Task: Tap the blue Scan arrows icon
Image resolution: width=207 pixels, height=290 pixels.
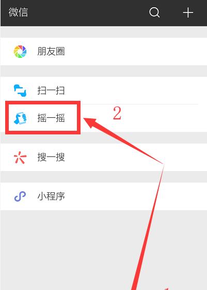Action: (x=20, y=90)
